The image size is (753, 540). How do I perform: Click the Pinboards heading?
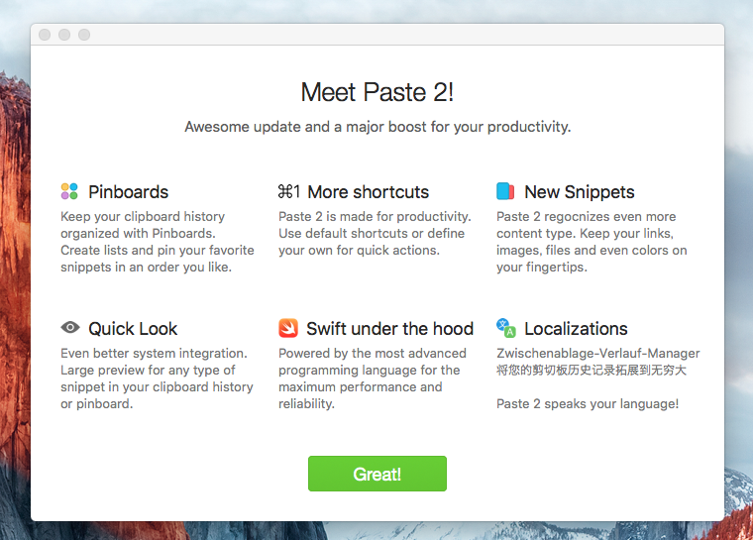[x=129, y=191]
